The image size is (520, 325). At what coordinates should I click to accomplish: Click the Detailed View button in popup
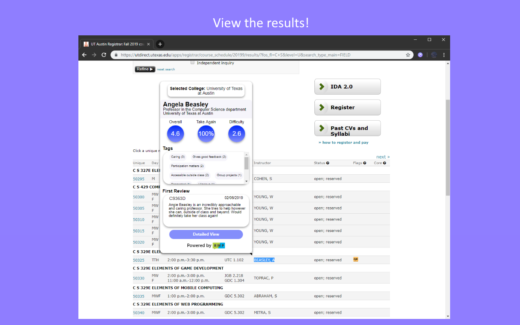pyautogui.click(x=206, y=234)
